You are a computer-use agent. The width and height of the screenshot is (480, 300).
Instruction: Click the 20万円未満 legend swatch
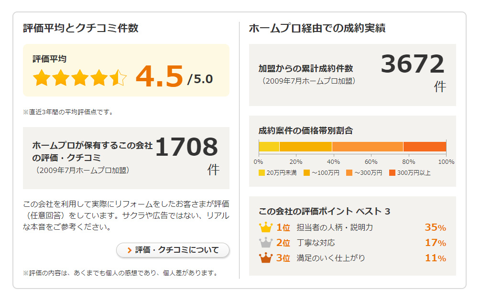[262, 173]
